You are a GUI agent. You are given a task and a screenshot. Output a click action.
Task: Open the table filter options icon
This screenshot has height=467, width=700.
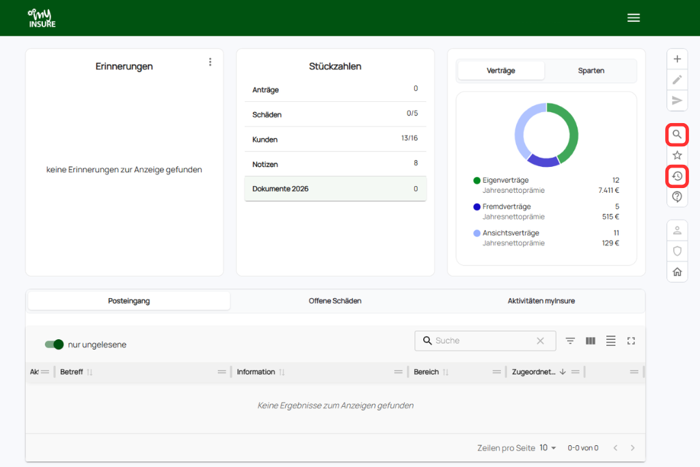[x=570, y=341]
